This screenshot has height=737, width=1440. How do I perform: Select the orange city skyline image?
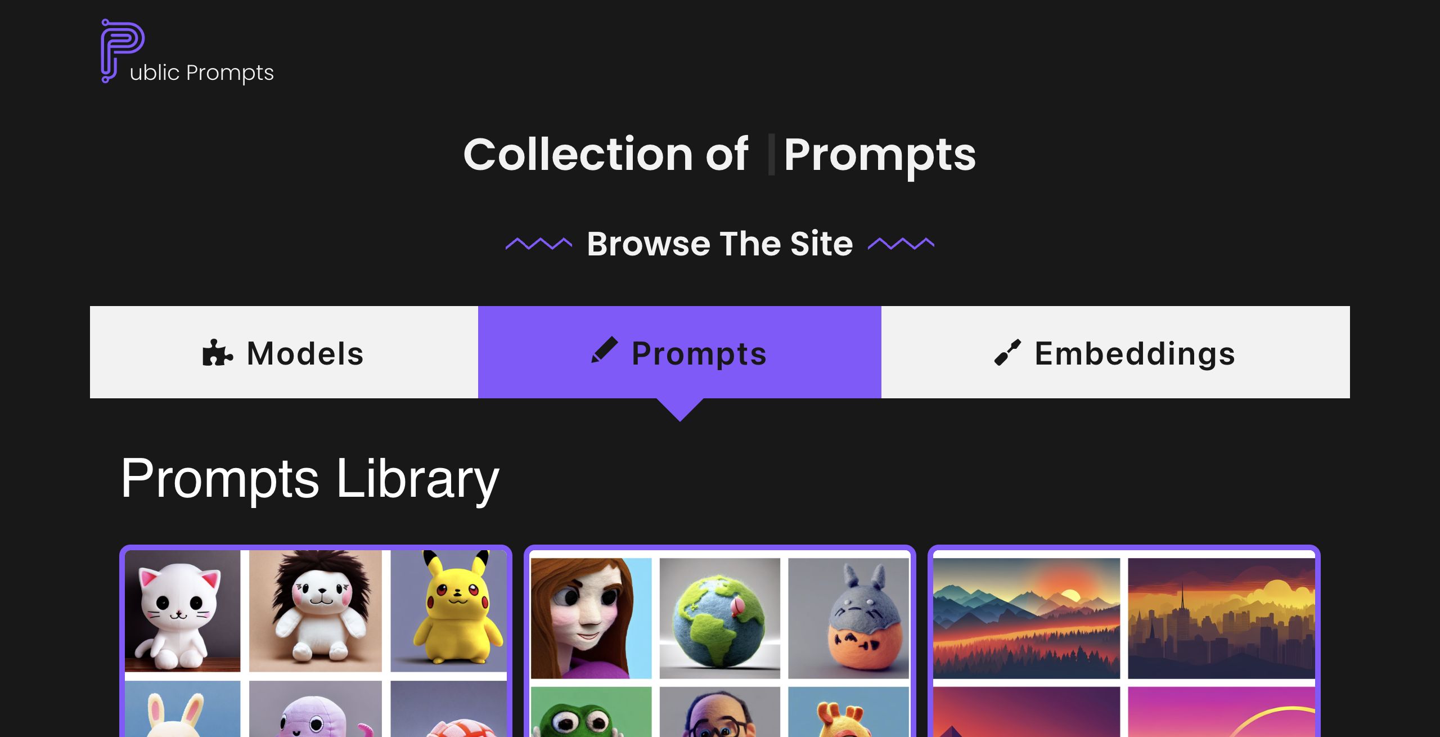(1221, 618)
